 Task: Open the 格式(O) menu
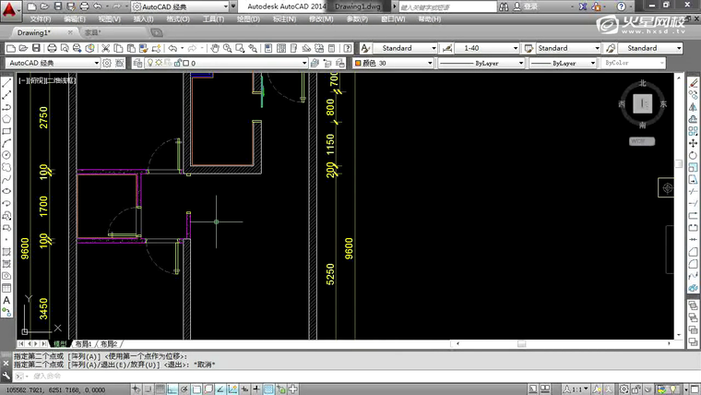click(179, 18)
